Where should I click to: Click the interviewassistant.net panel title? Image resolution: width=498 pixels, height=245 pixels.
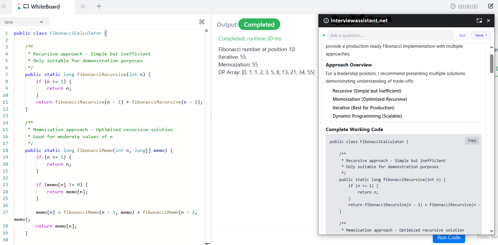point(359,21)
